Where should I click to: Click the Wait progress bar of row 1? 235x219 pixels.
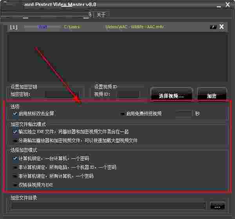tap(42, 27)
